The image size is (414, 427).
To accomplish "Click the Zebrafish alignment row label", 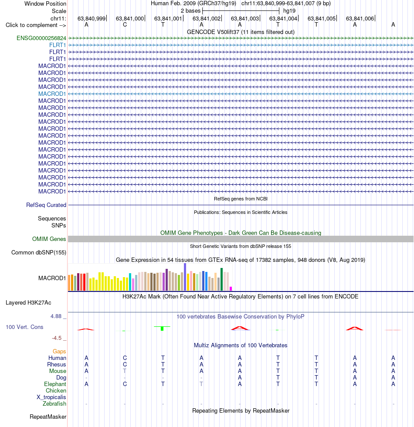I will click(x=54, y=403).
